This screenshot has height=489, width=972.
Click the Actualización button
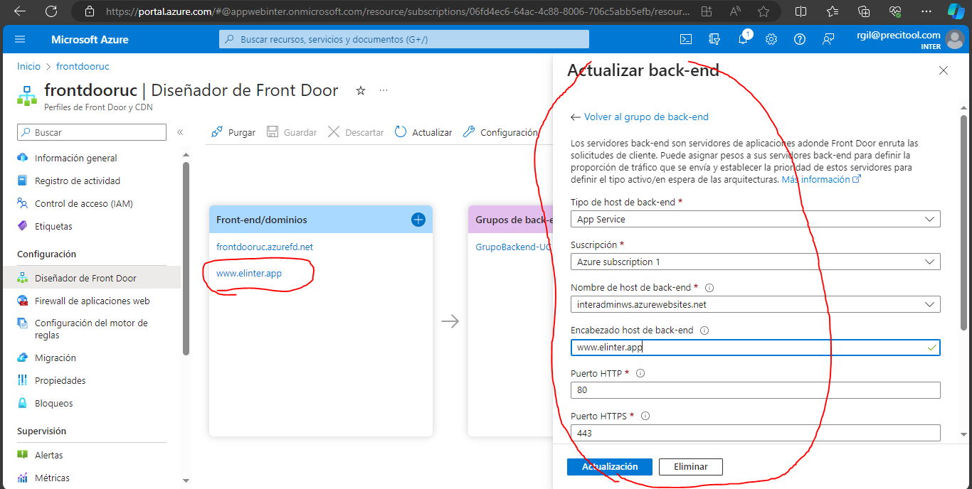click(610, 467)
